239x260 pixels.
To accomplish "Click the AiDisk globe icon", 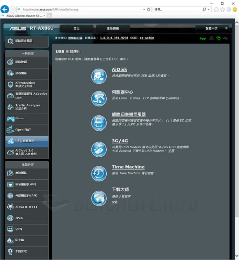I will (x=99, y=76).
